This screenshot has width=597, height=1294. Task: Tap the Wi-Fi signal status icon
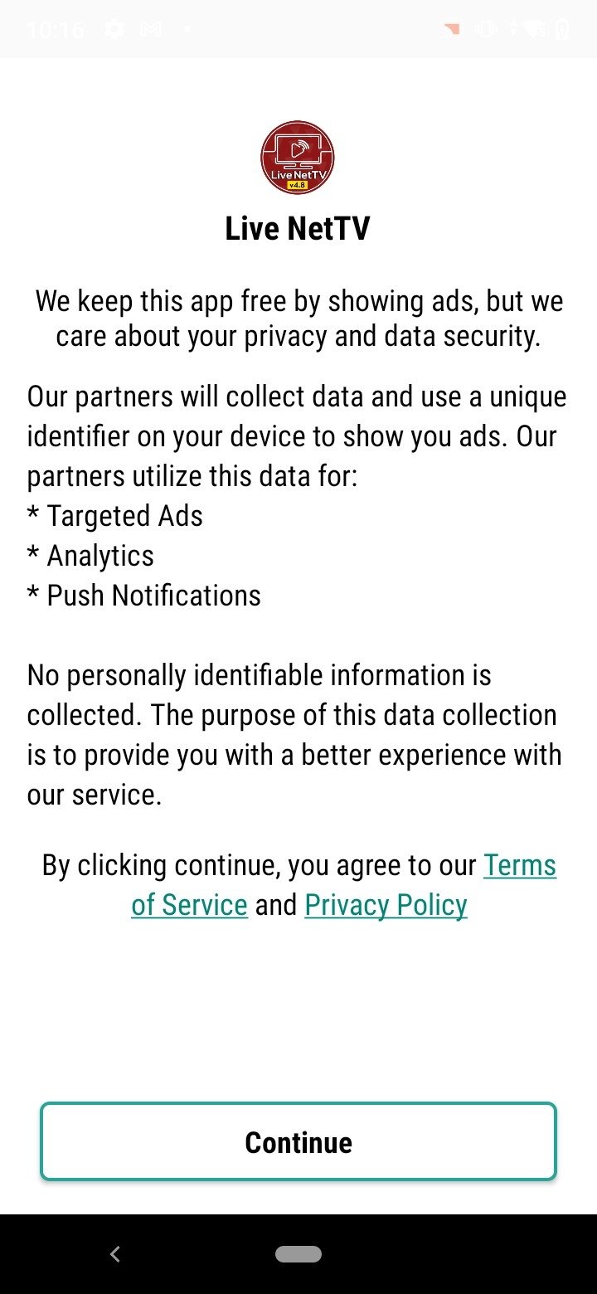(x=536, y=30)
